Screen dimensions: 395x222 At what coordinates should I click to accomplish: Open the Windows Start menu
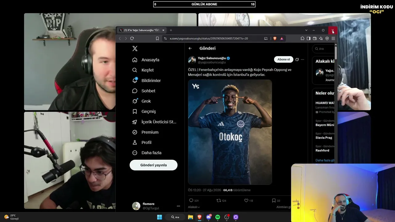160,217
